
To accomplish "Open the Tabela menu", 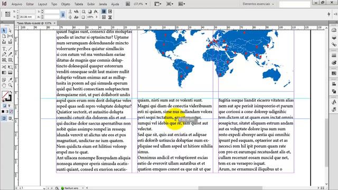I will point(79,4).
